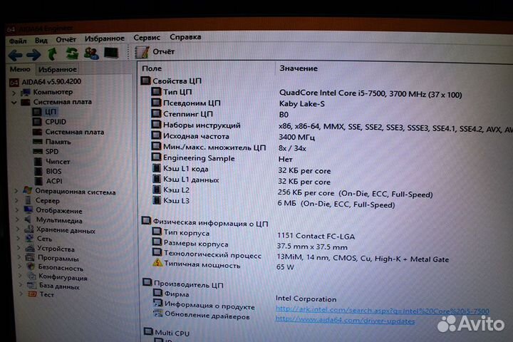Select the Память tree item
Viewport: 513px width, 342px height.
[52, 142]
